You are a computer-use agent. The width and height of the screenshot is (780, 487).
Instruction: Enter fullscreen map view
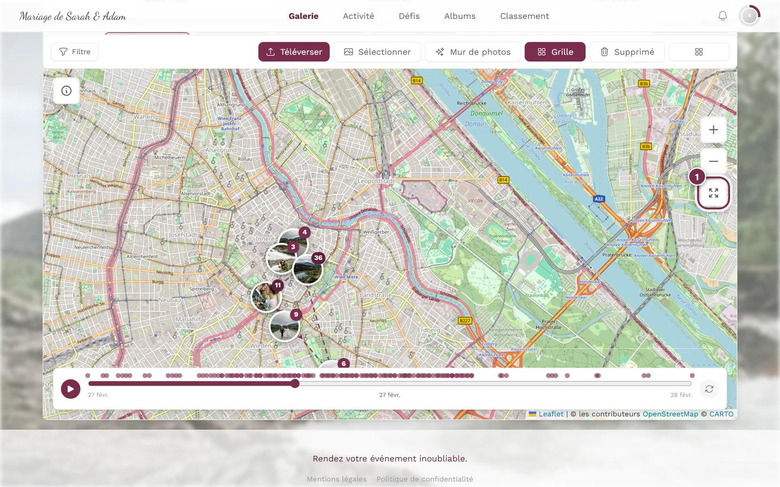pos(713,193)
